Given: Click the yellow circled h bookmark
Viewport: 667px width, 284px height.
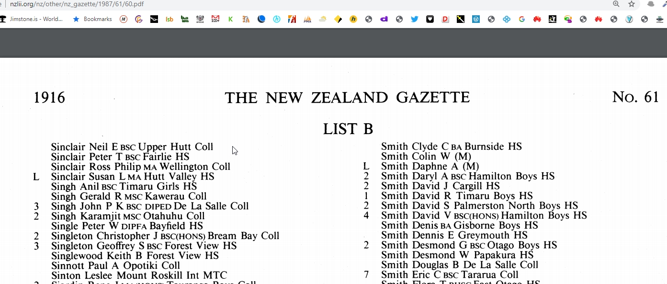Looking at the screenshot, I should [x=353, y=19].
